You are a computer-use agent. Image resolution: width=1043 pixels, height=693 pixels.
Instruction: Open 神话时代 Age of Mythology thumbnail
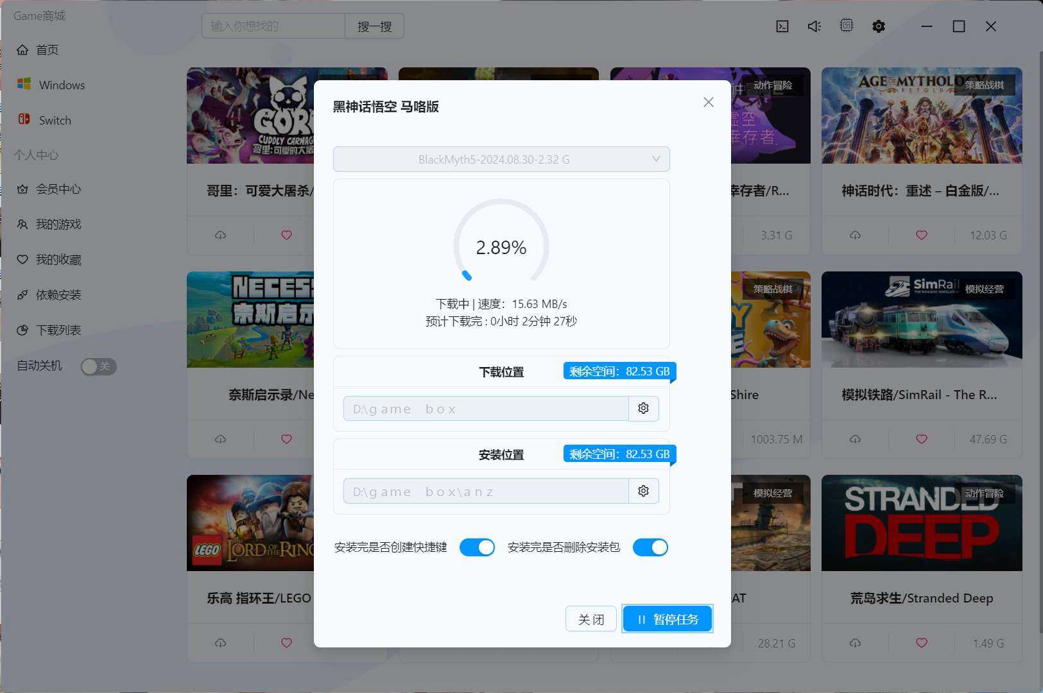click(922, 116)
